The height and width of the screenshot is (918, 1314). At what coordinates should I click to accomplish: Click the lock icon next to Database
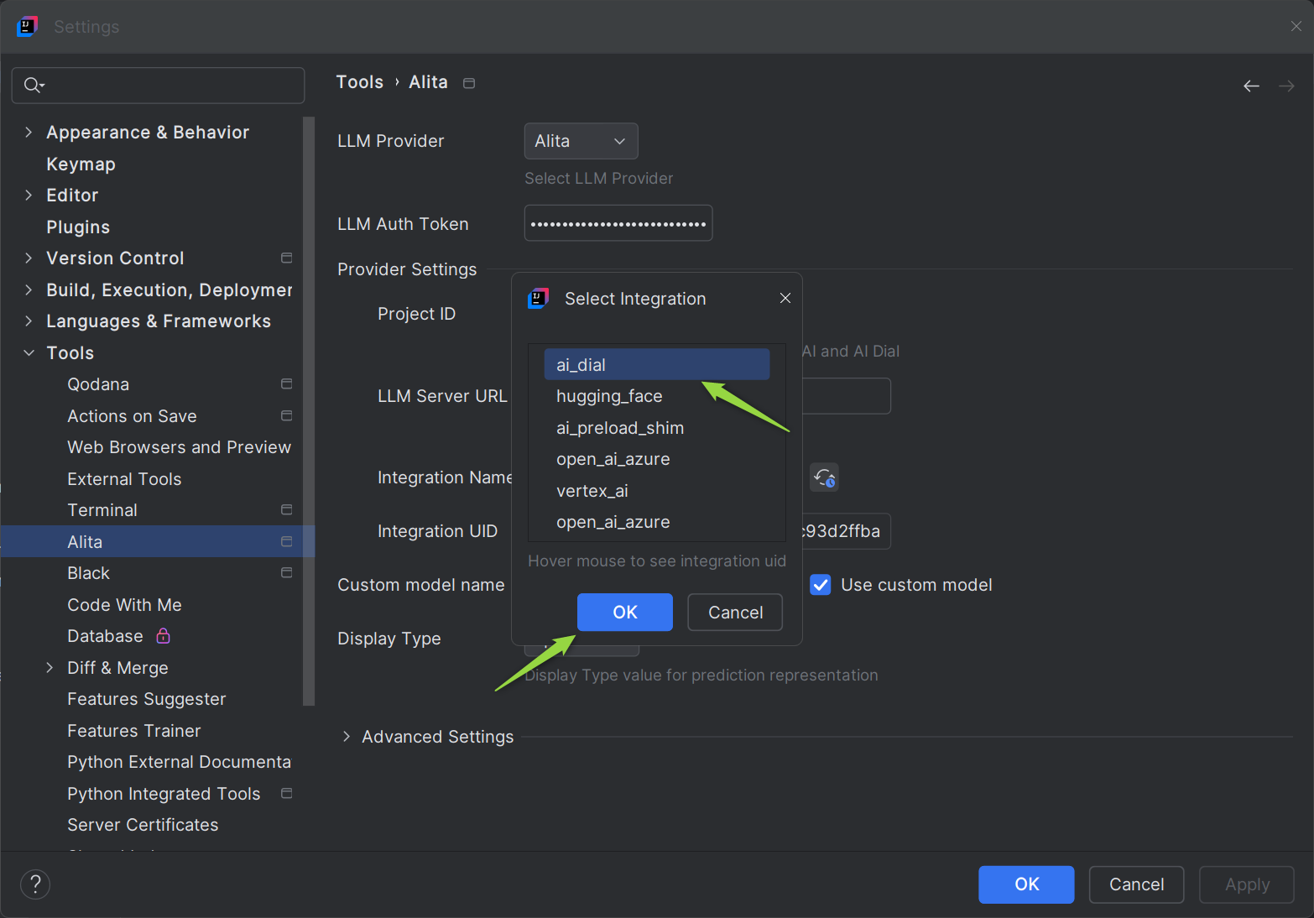pyautogui.click(x=164, y=635)
